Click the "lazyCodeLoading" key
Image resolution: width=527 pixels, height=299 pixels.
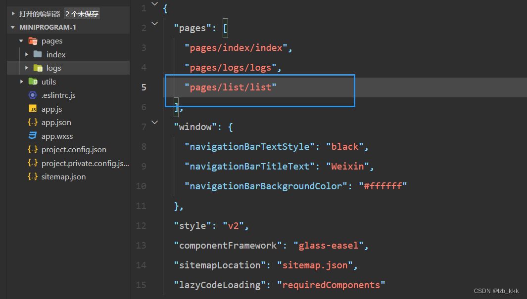(x=220, y=285)
